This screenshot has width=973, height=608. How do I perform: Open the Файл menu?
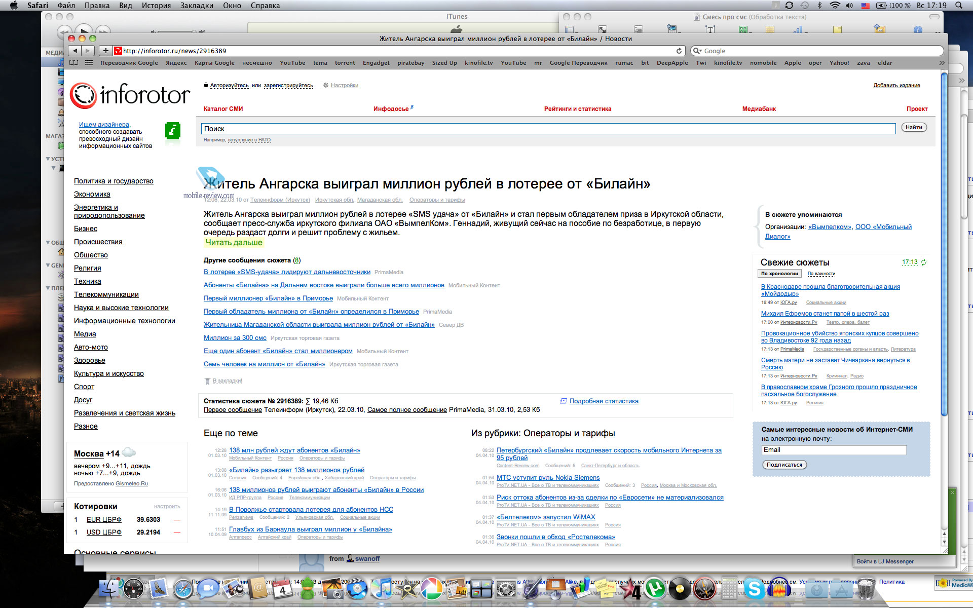pos(66,6)
